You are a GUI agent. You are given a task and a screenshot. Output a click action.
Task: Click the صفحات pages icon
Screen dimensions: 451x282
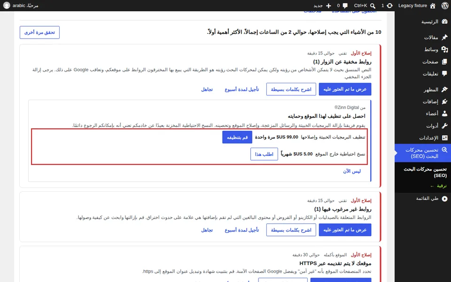445,62
